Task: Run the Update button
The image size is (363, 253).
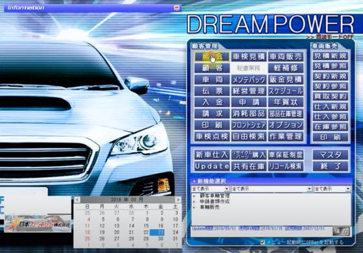Action: [x=212, y=166]
